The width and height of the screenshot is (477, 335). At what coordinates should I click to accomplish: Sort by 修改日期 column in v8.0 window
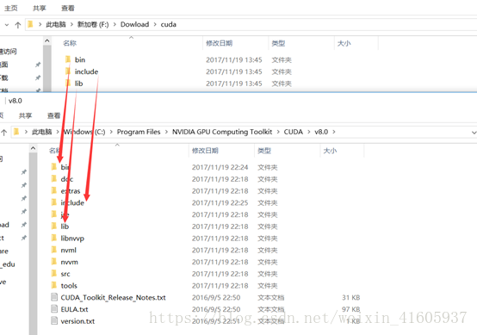[205, 151]
